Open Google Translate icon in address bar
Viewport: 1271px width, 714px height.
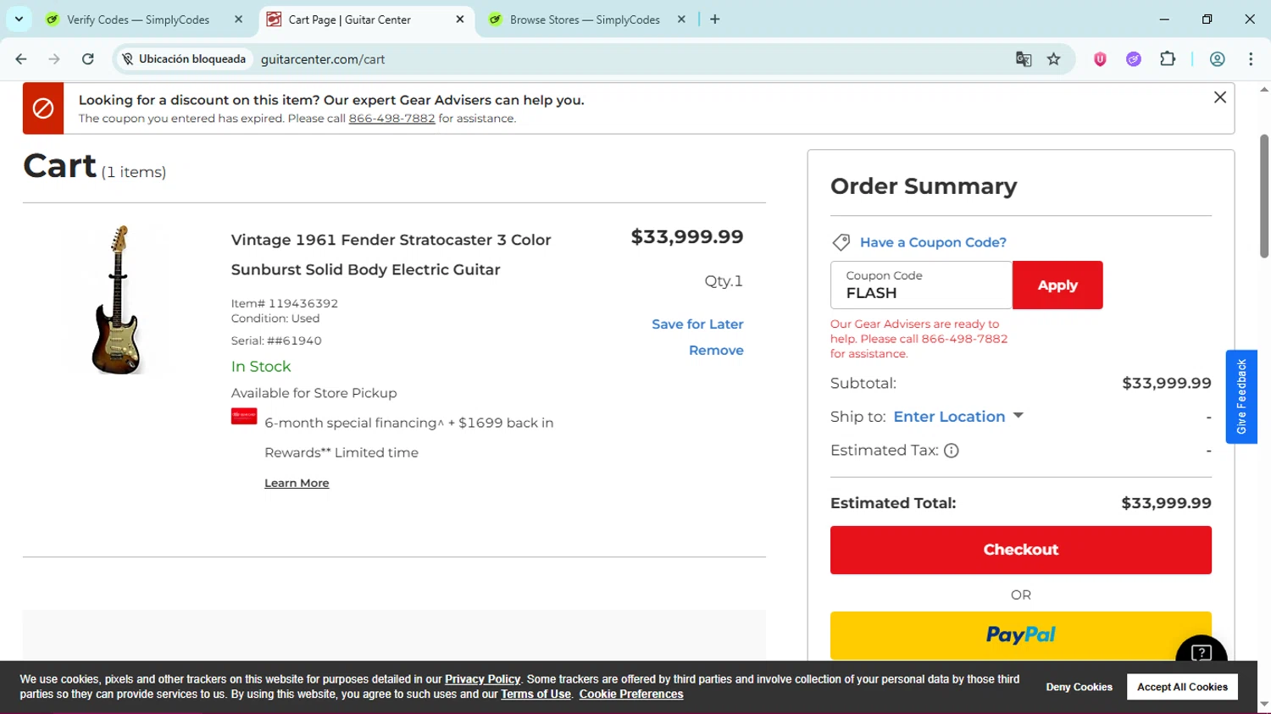point(1024,59)
